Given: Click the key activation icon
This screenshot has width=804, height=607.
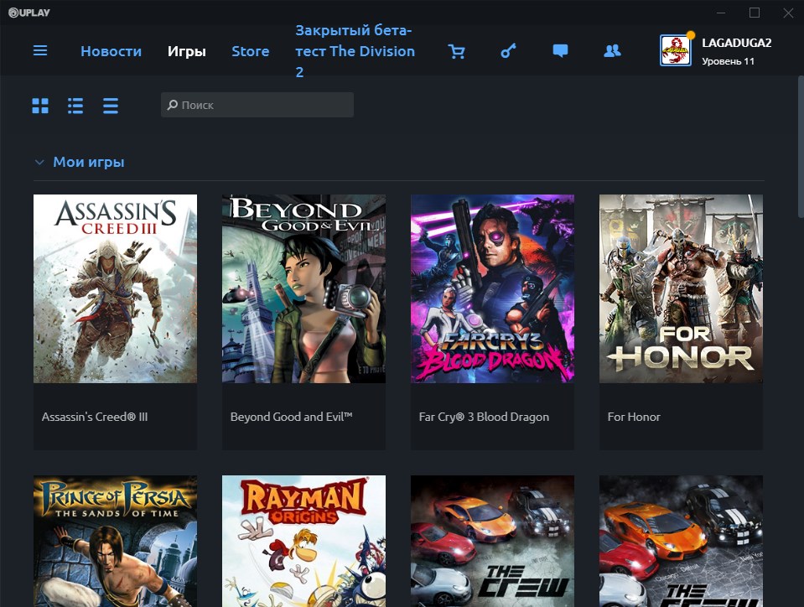Looking at the screenshot, I should coord(508,51).
